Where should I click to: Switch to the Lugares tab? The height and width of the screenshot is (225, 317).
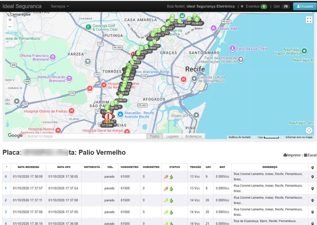[x=172, y=136]
